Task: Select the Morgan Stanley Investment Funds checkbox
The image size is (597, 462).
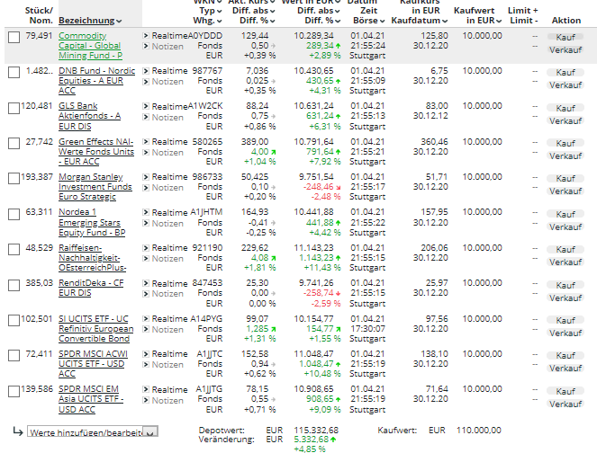Action: tap(14, 179)
